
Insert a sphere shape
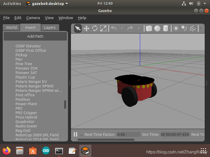[x=157, y=29]
